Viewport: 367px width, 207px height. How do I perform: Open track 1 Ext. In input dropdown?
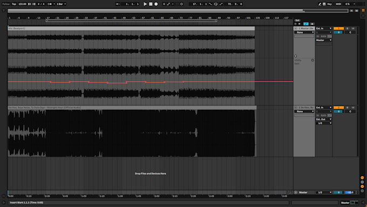tap(324, 28)
